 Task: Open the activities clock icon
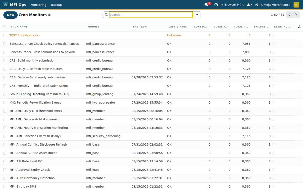click(x=216, y=5)
